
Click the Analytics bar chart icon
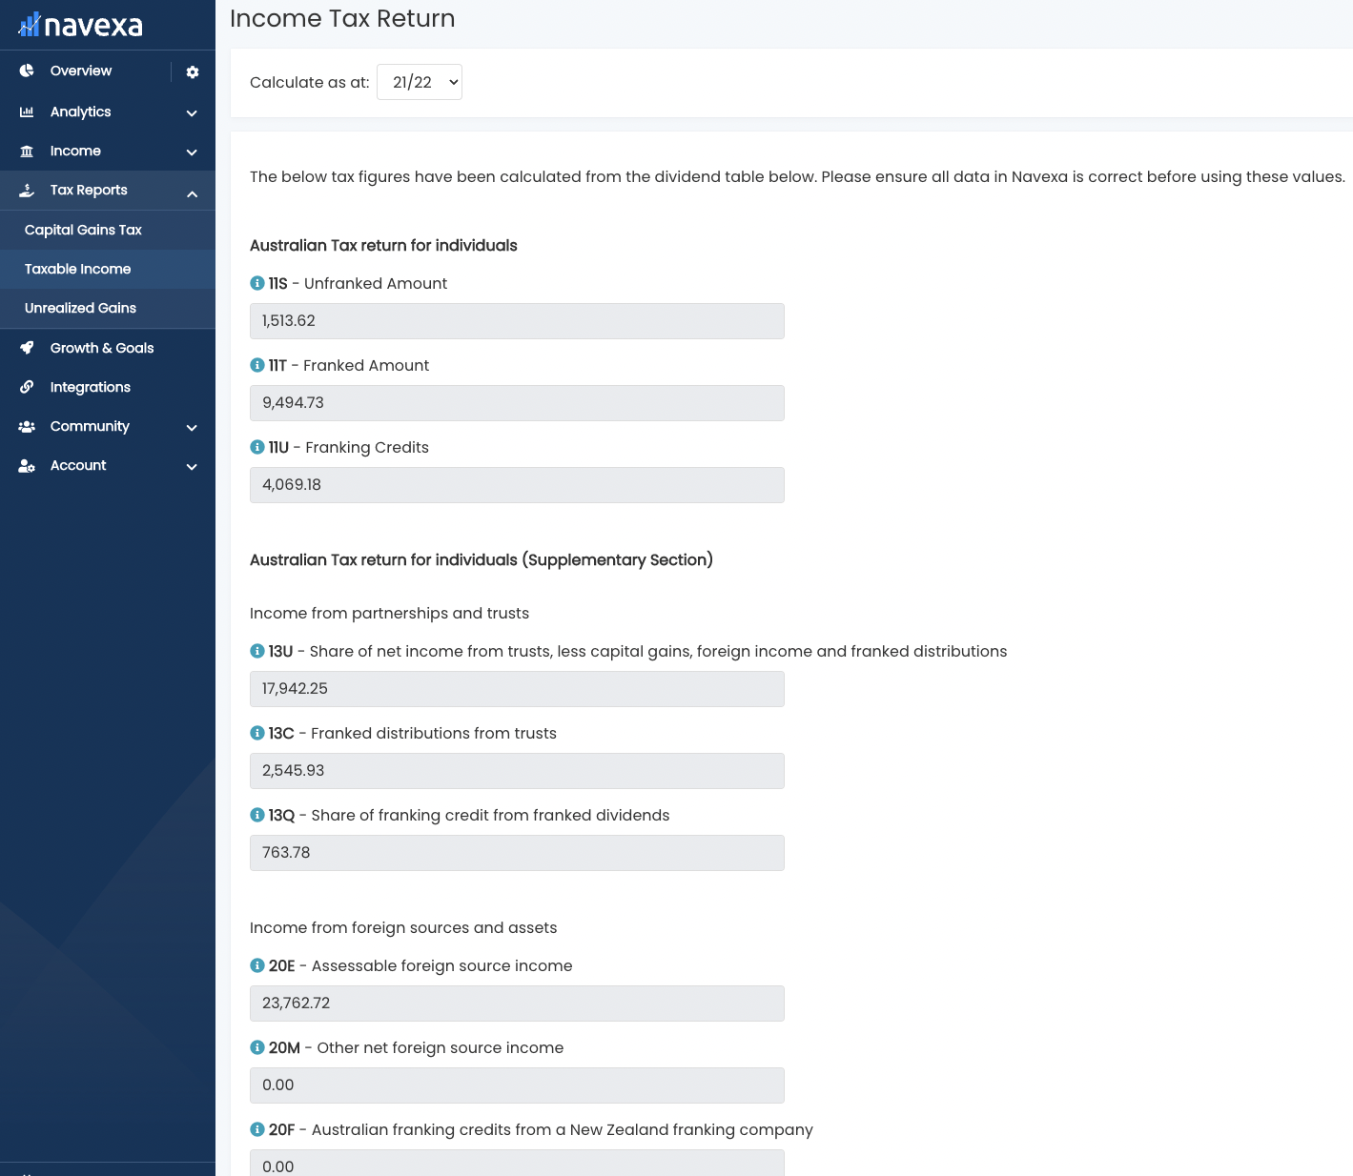coord(27,112)
